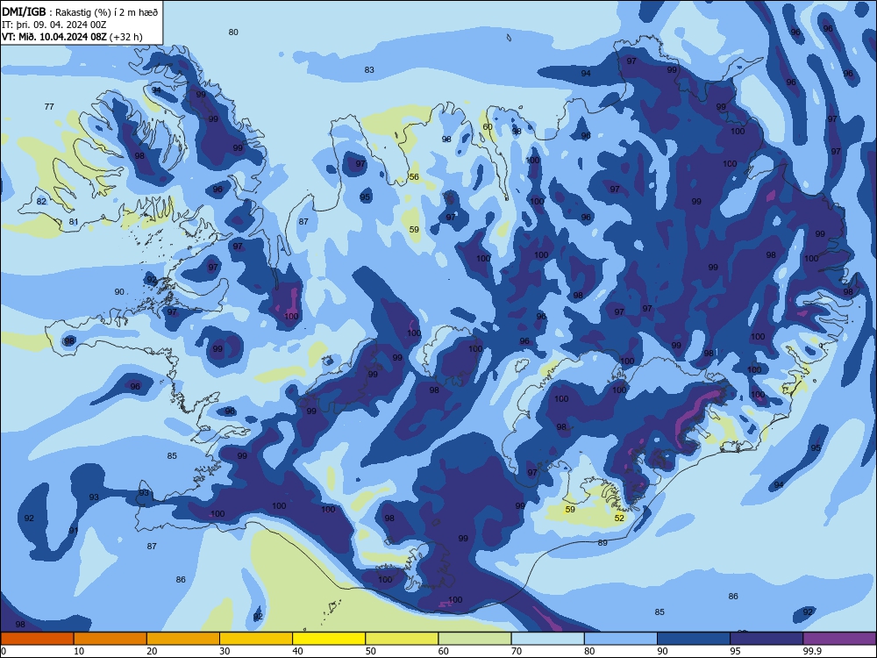Click the map value '83' off the north coast
Image resolution: width=877 pixels, height=658 pixels.
pyautogui.click(x=369, y=70)
